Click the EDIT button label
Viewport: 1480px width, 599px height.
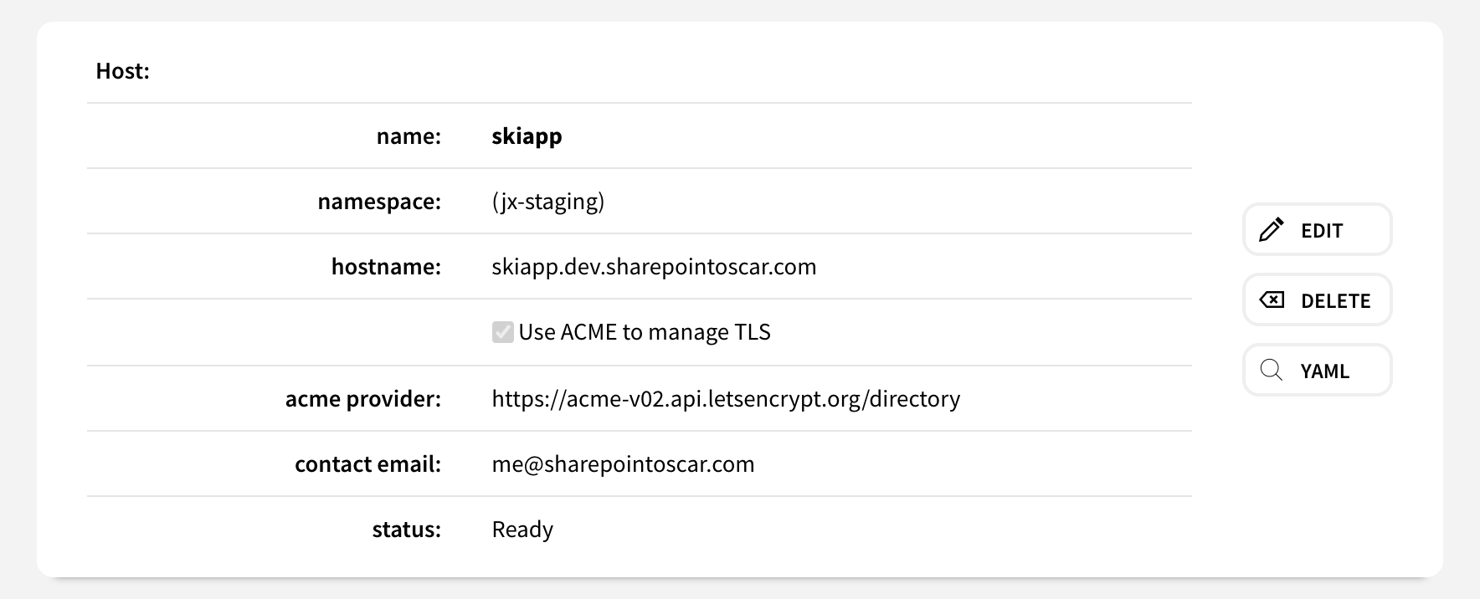(x=1322, y=231)
